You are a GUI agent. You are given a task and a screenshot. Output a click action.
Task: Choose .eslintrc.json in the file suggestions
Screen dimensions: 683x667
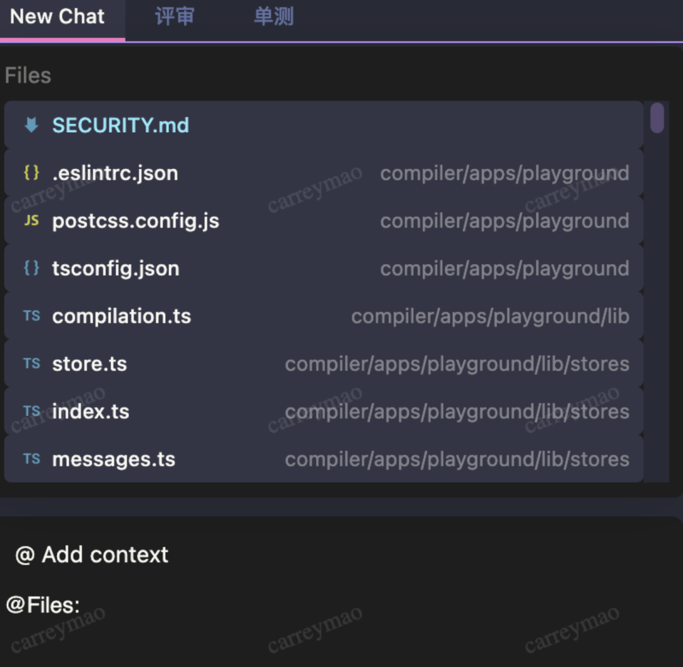pyautogui.click(x=324, y=173)
